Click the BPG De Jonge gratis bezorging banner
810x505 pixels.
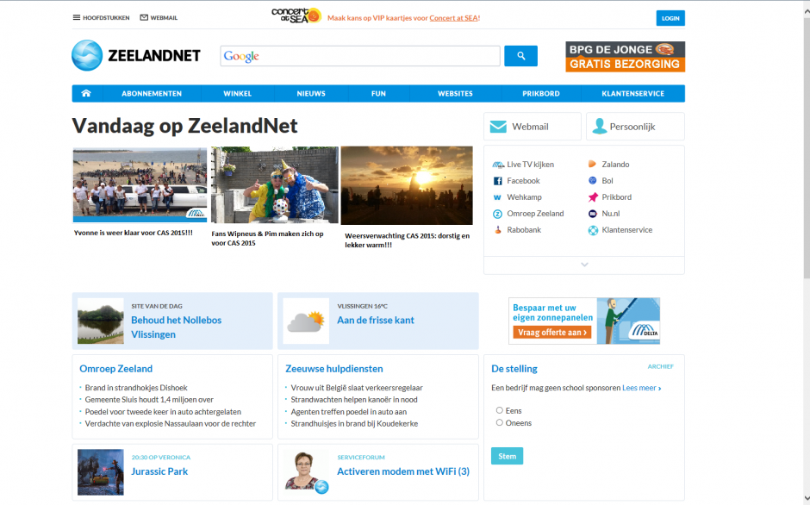pyautogui.click(x=625, y=56)
